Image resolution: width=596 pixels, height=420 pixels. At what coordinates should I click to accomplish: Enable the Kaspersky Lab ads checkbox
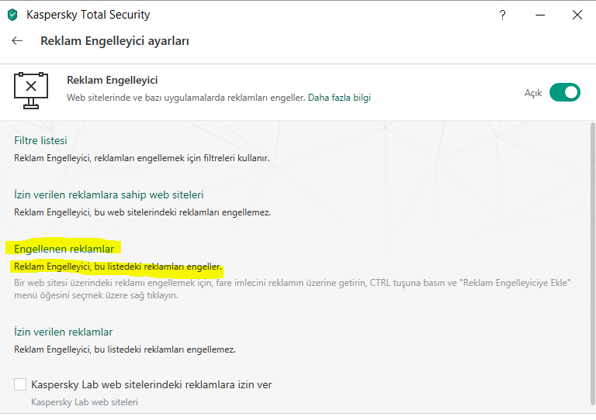pos(20,384)
